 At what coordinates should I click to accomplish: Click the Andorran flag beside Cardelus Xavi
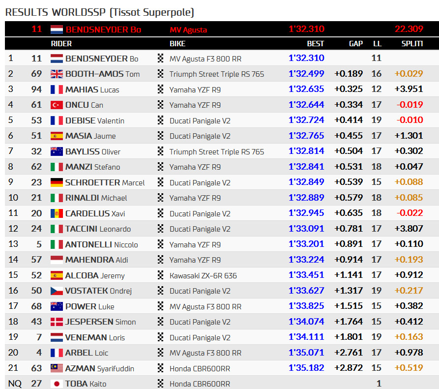pos(57,213)
